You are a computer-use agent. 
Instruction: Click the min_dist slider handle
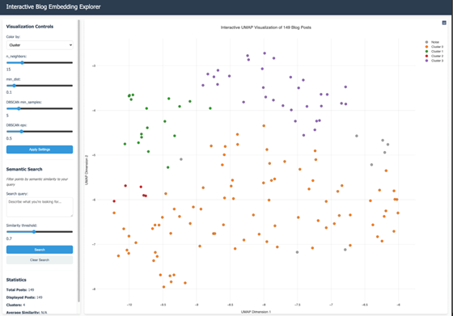14,86
